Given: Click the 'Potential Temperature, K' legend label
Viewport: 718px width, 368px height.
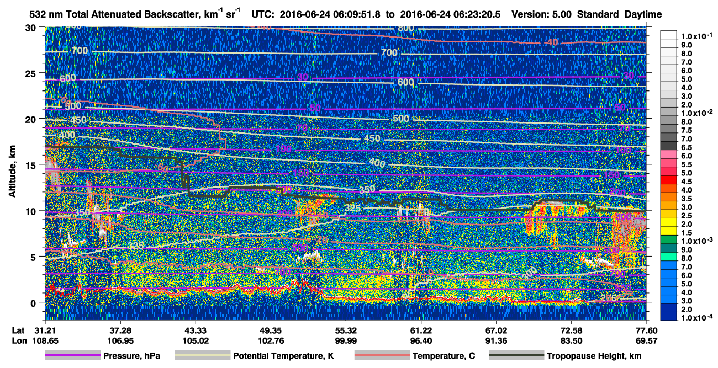Looking at the screenshot, I should point(284,356).
